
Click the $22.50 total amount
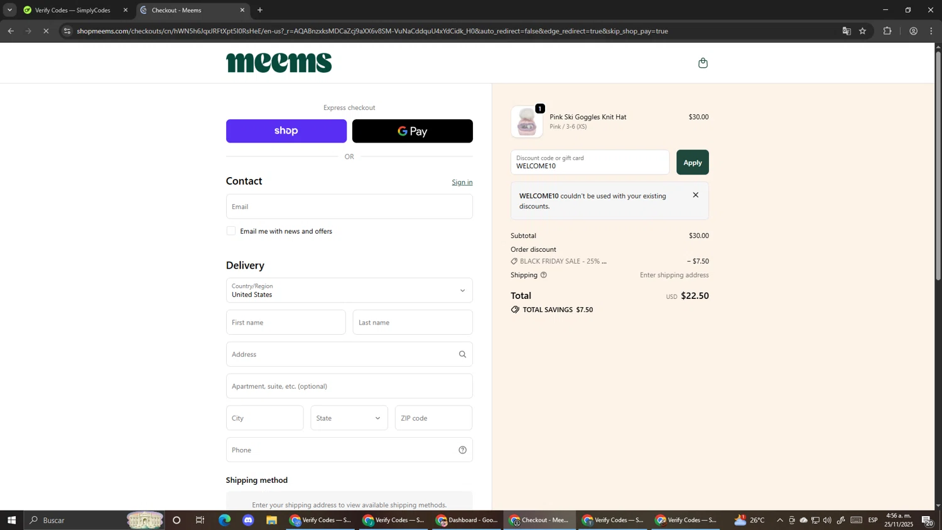[x=695, y=296]
